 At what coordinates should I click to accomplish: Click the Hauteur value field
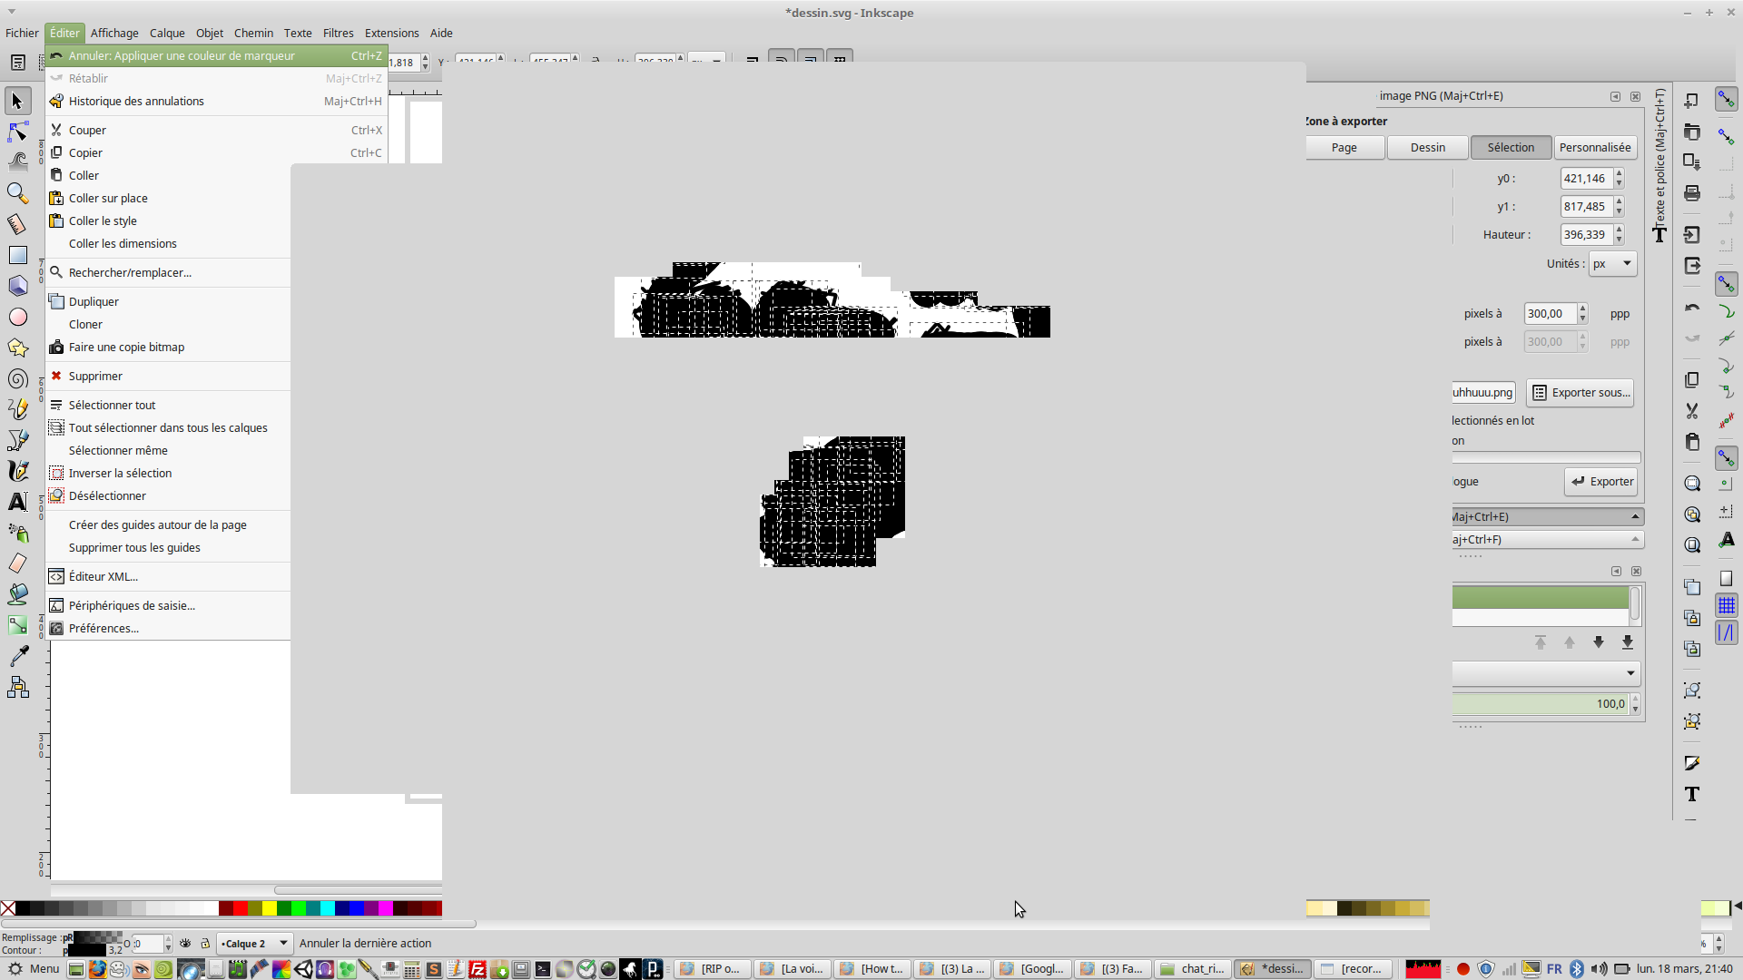[1585, 235]
